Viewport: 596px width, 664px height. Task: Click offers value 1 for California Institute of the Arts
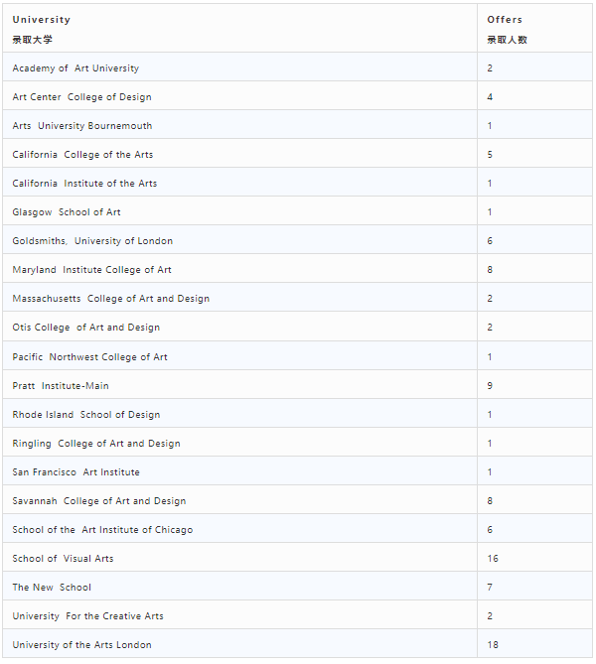point(490,184)
